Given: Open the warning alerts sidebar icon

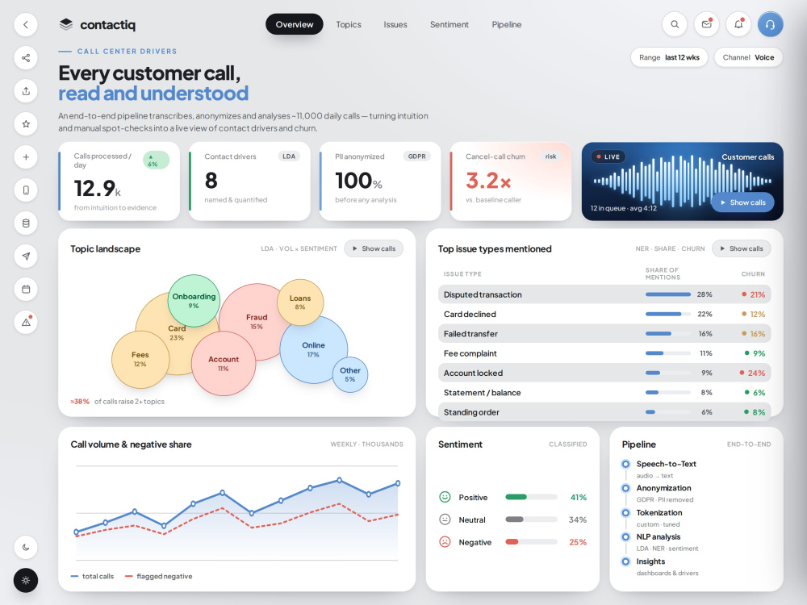Looking at the screenshot, I should click(x=26, y=323).
